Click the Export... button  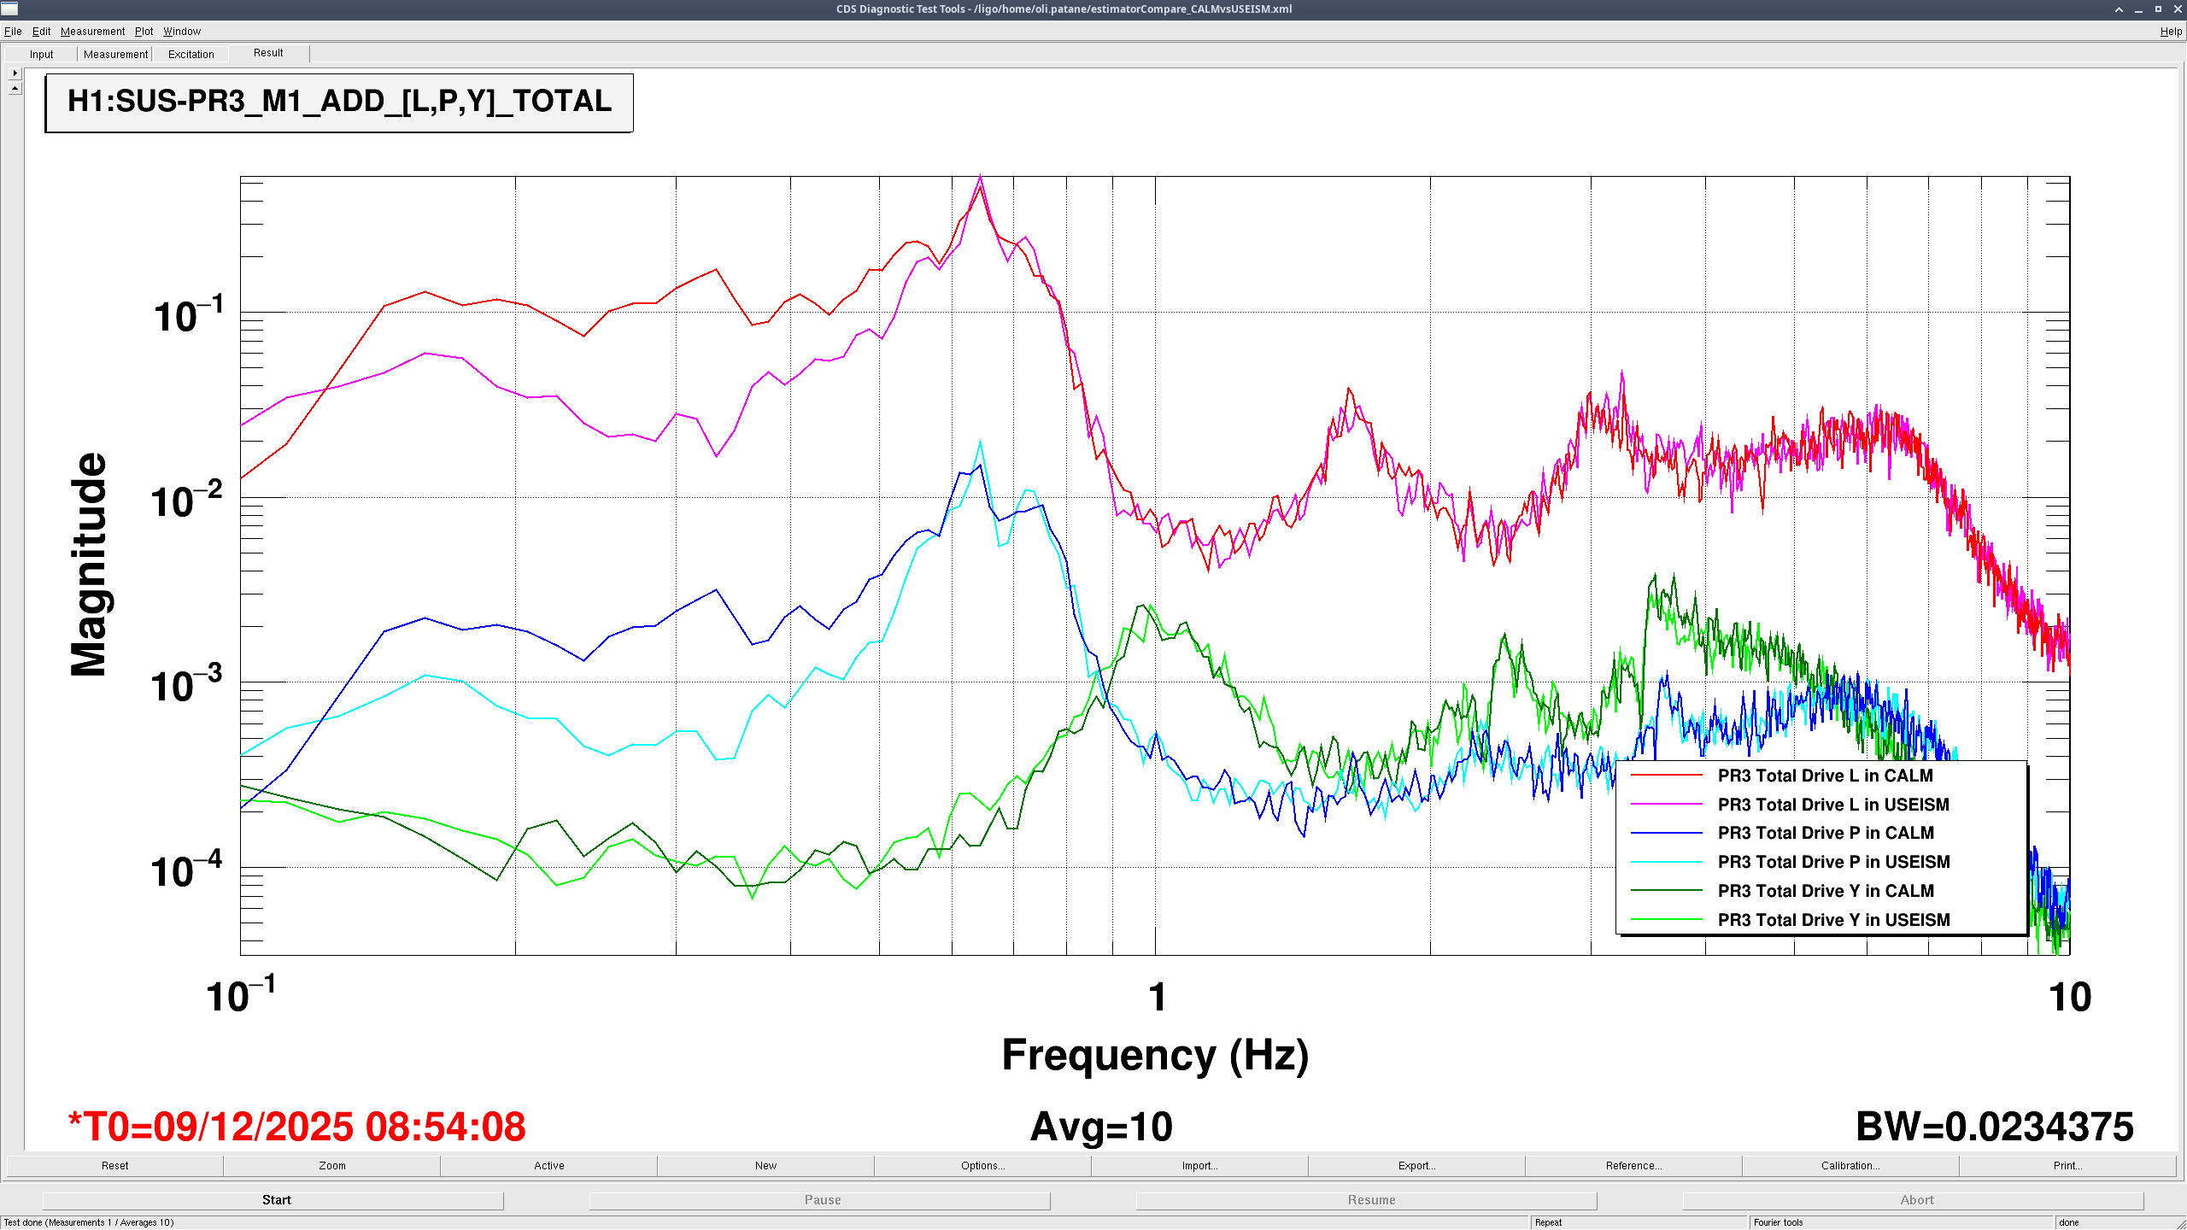click(1416, 1166)
